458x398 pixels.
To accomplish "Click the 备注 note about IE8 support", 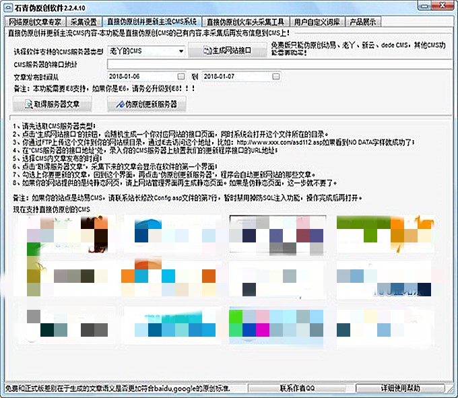I will tap(104, 88).
